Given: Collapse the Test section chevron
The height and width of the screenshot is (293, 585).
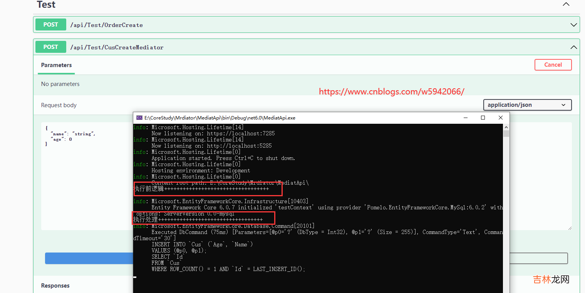Looking at the screenshot, I should 566,4.
